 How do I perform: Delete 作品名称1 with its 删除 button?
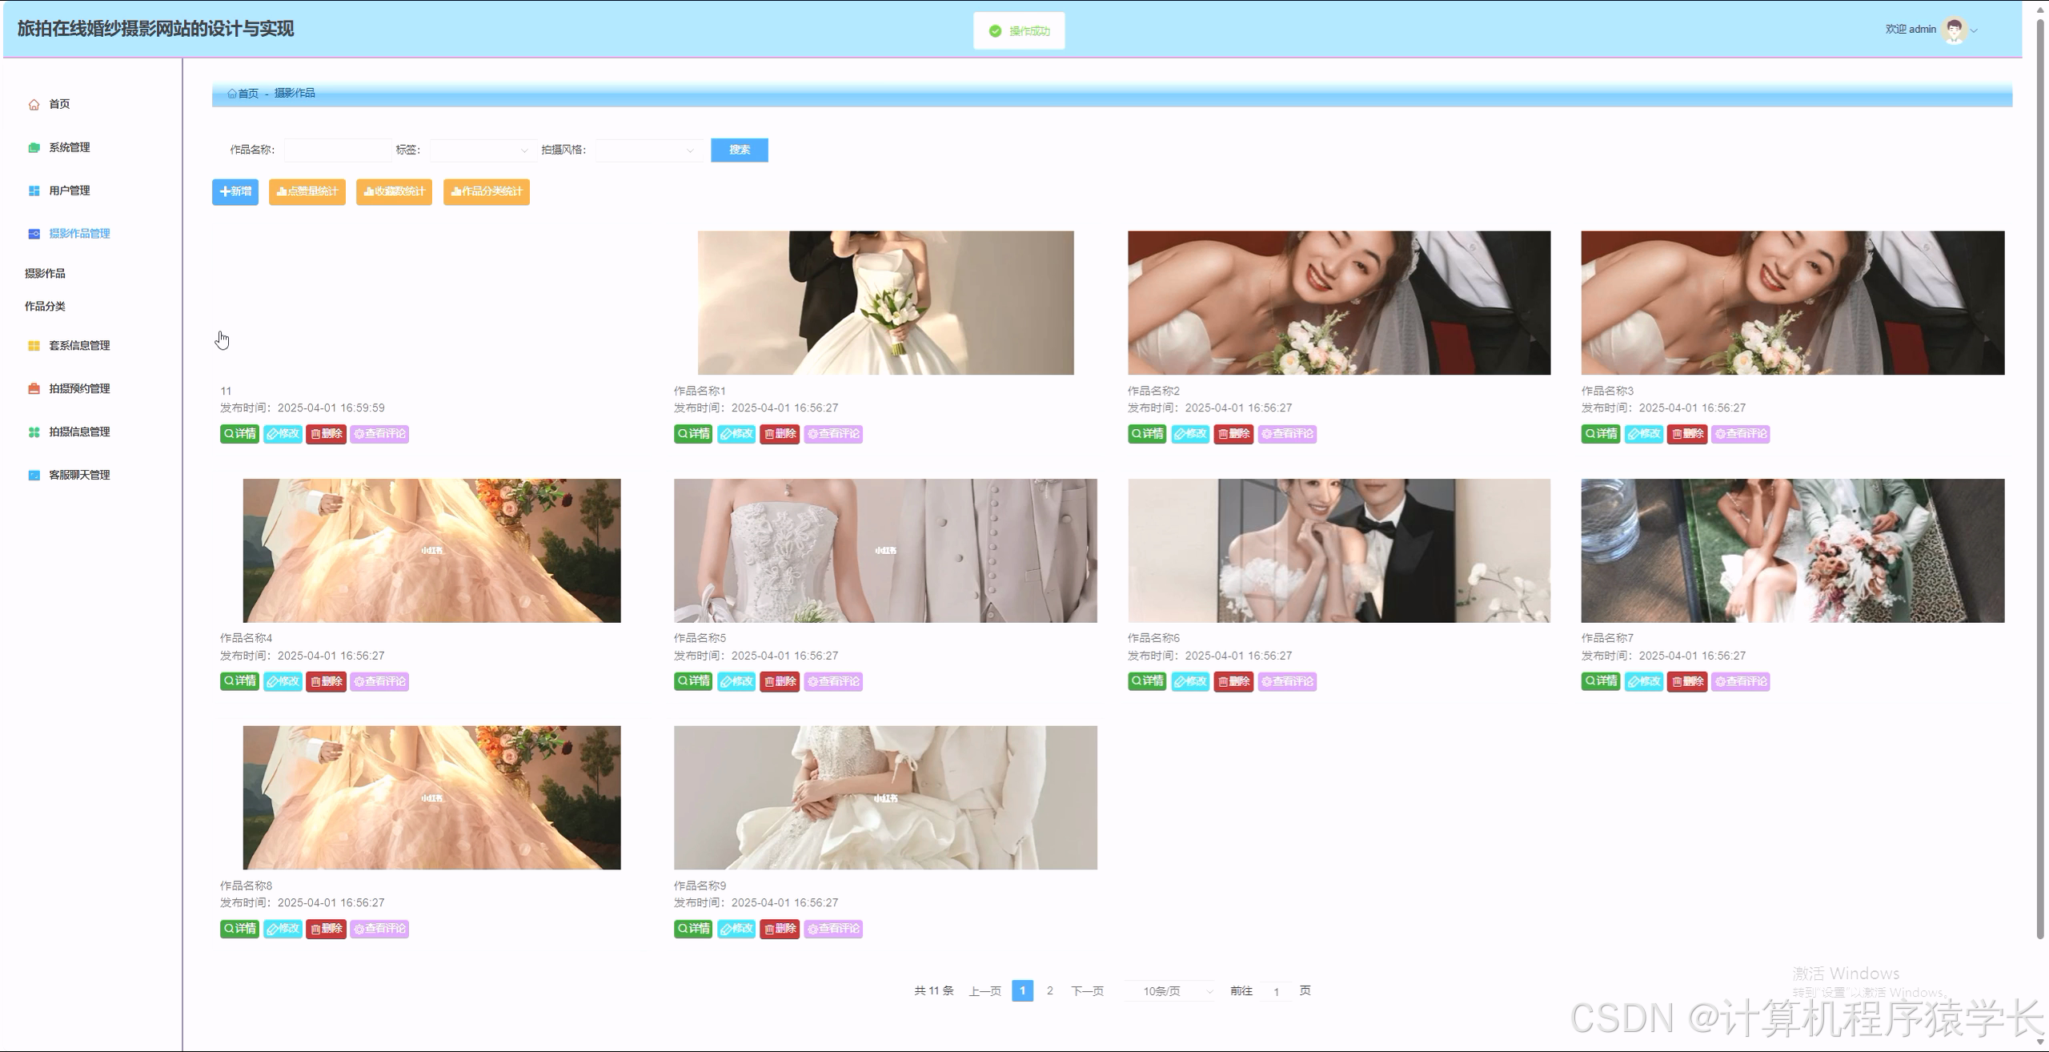779,434
